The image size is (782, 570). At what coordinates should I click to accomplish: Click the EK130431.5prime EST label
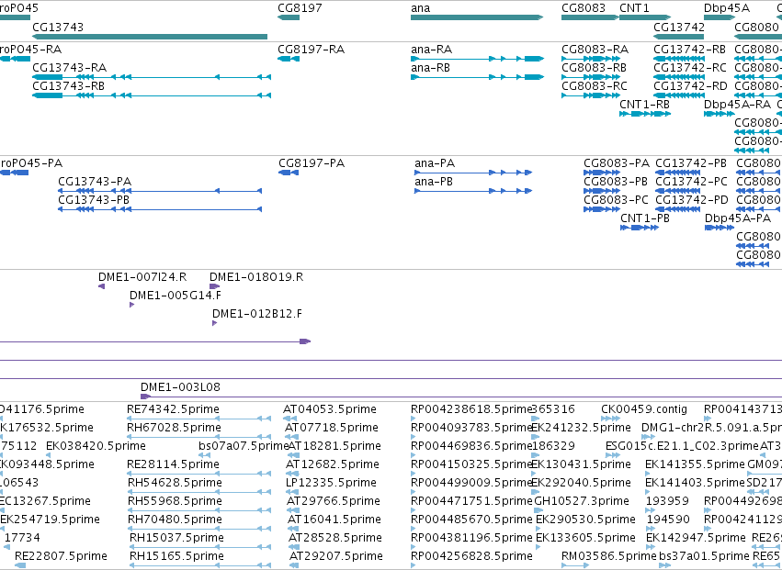[x=581, y=464]
